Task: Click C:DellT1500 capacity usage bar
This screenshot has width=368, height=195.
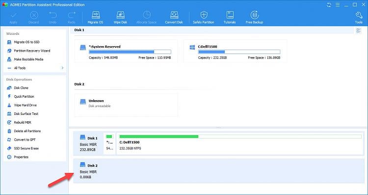Action: pos(239,52)
